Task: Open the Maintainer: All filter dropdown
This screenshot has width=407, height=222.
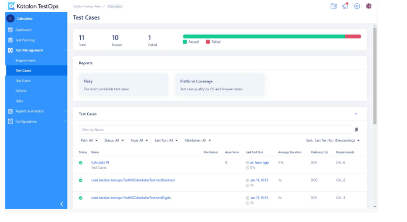Action: 198,140
